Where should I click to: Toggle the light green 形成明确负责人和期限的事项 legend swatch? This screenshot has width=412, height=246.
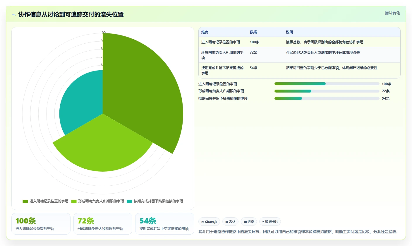[74, 201]
